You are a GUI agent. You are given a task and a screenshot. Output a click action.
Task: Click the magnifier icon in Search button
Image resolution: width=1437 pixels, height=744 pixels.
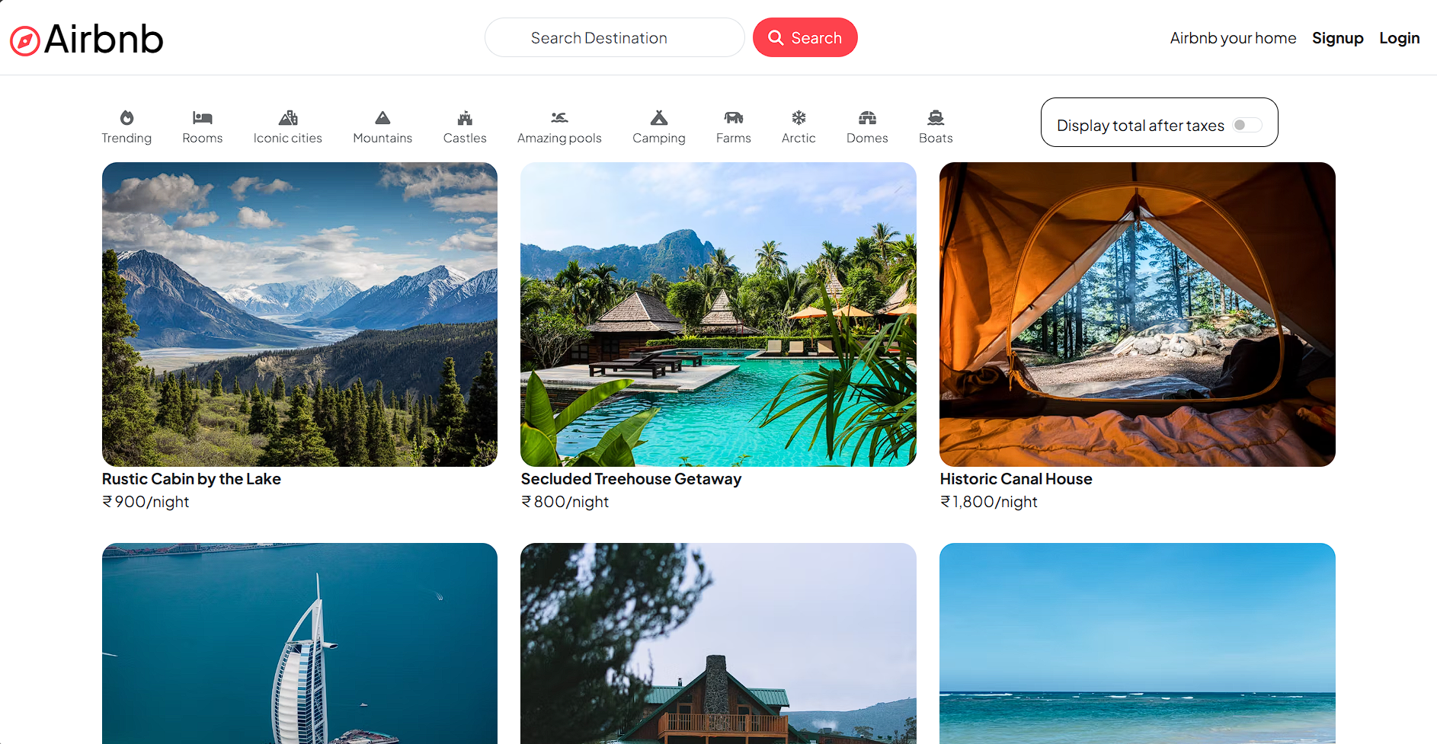776,37
